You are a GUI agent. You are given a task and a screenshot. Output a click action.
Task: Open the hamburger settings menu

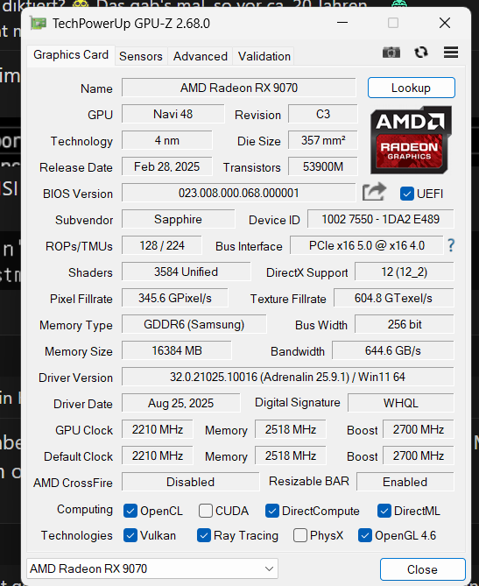coord(451,53)
